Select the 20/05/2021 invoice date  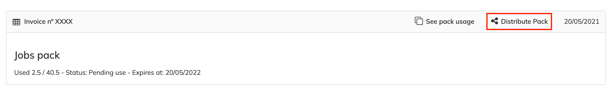point(581,21)
